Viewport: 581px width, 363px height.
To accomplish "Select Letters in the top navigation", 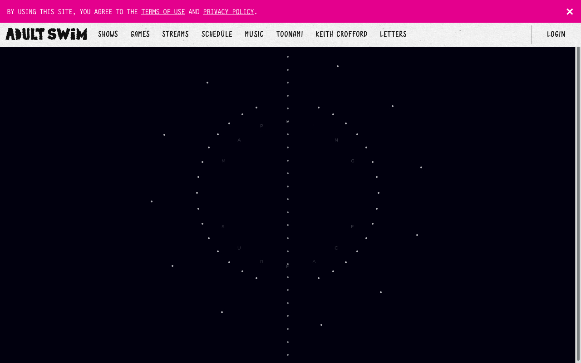I will (x=393, y=34).
